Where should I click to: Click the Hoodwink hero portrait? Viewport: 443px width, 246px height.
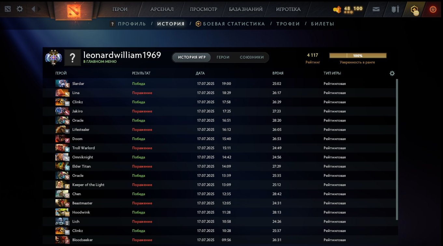pyautogui.click(x=62, y=212)
